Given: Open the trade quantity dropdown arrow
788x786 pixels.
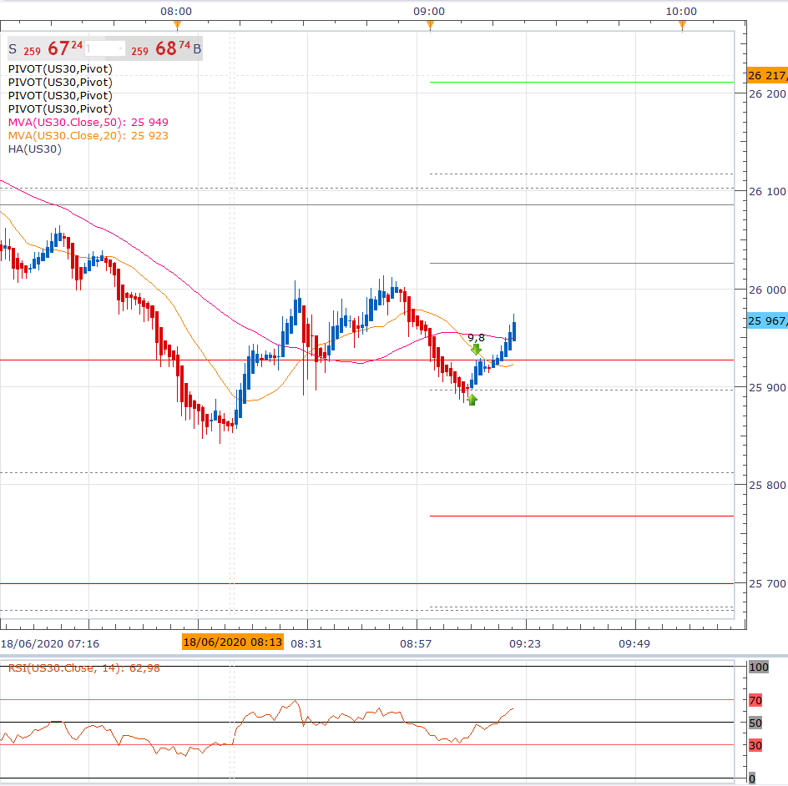Looking at the screenshot, I should pos(120,48).
